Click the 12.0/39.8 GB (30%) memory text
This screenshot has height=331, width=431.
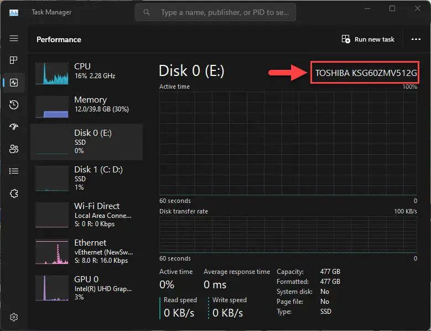point(102,109)
